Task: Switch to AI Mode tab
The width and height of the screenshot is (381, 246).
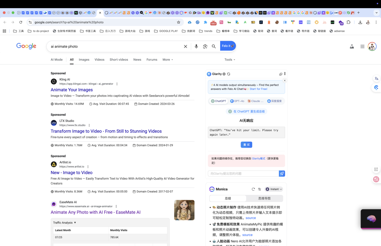Action: point(56,60)
